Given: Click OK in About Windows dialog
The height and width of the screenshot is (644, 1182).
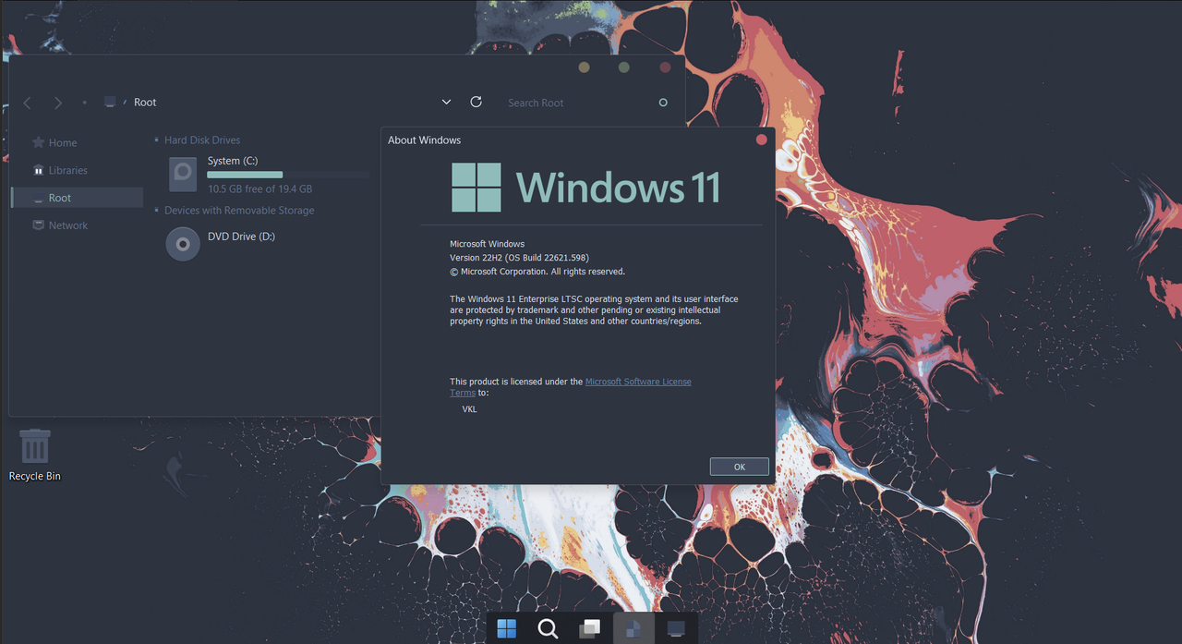Looking at the screenshot, I should pyautogui.click(x=740, y=467).
